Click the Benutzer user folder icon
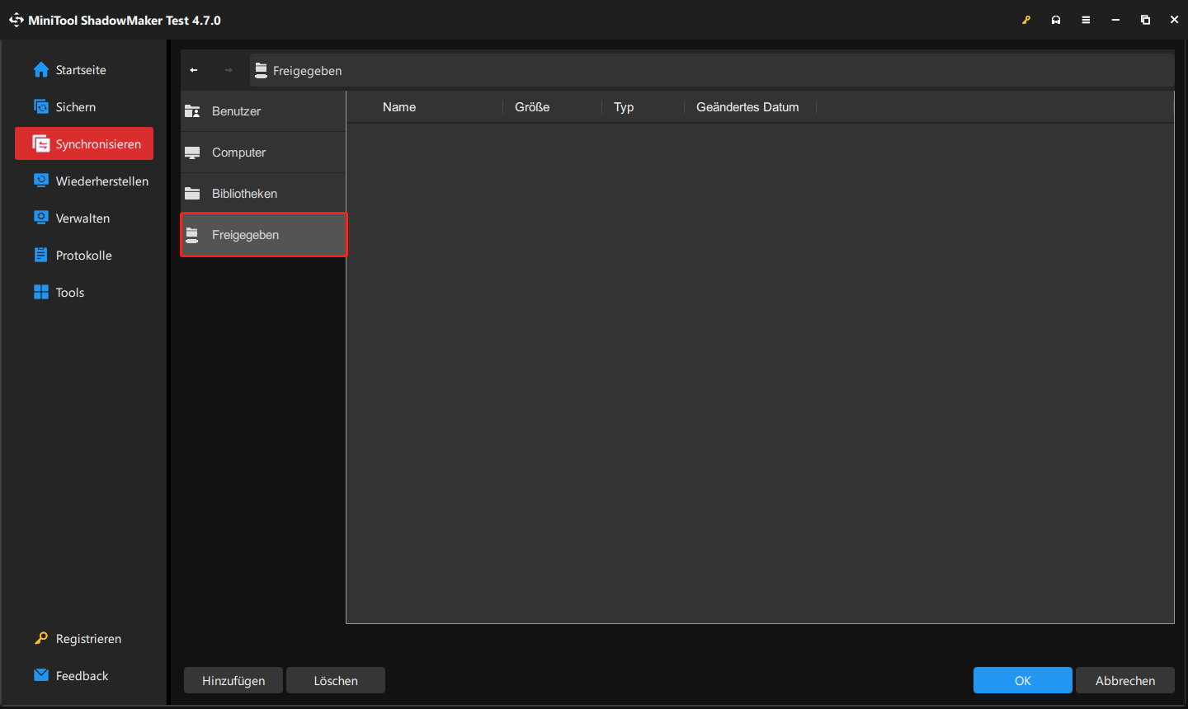Image resolution: width=1188 pixels, height=709 pixels. [192, 111]
